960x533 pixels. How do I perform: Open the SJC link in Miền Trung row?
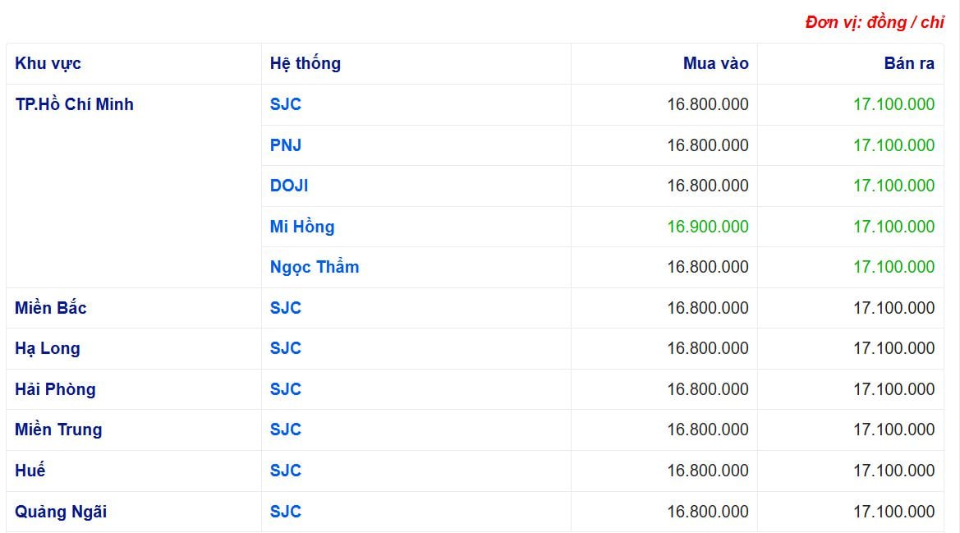point(285,430)
